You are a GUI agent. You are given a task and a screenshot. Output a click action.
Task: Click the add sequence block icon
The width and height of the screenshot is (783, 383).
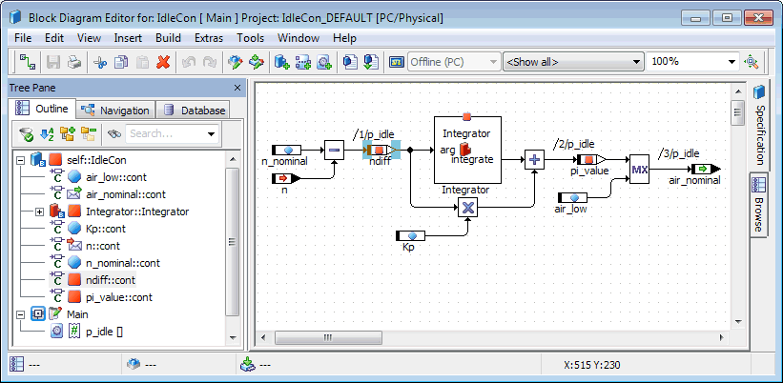point(303,62)
